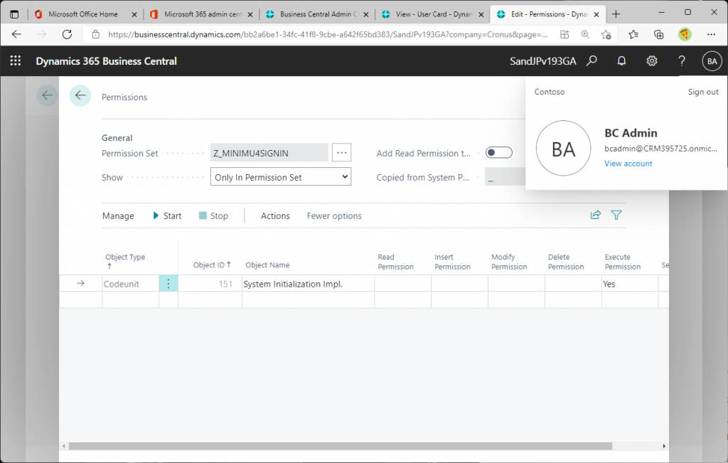Open the browser Settings and more menu

pyautogui.click(x=711, y=34)
